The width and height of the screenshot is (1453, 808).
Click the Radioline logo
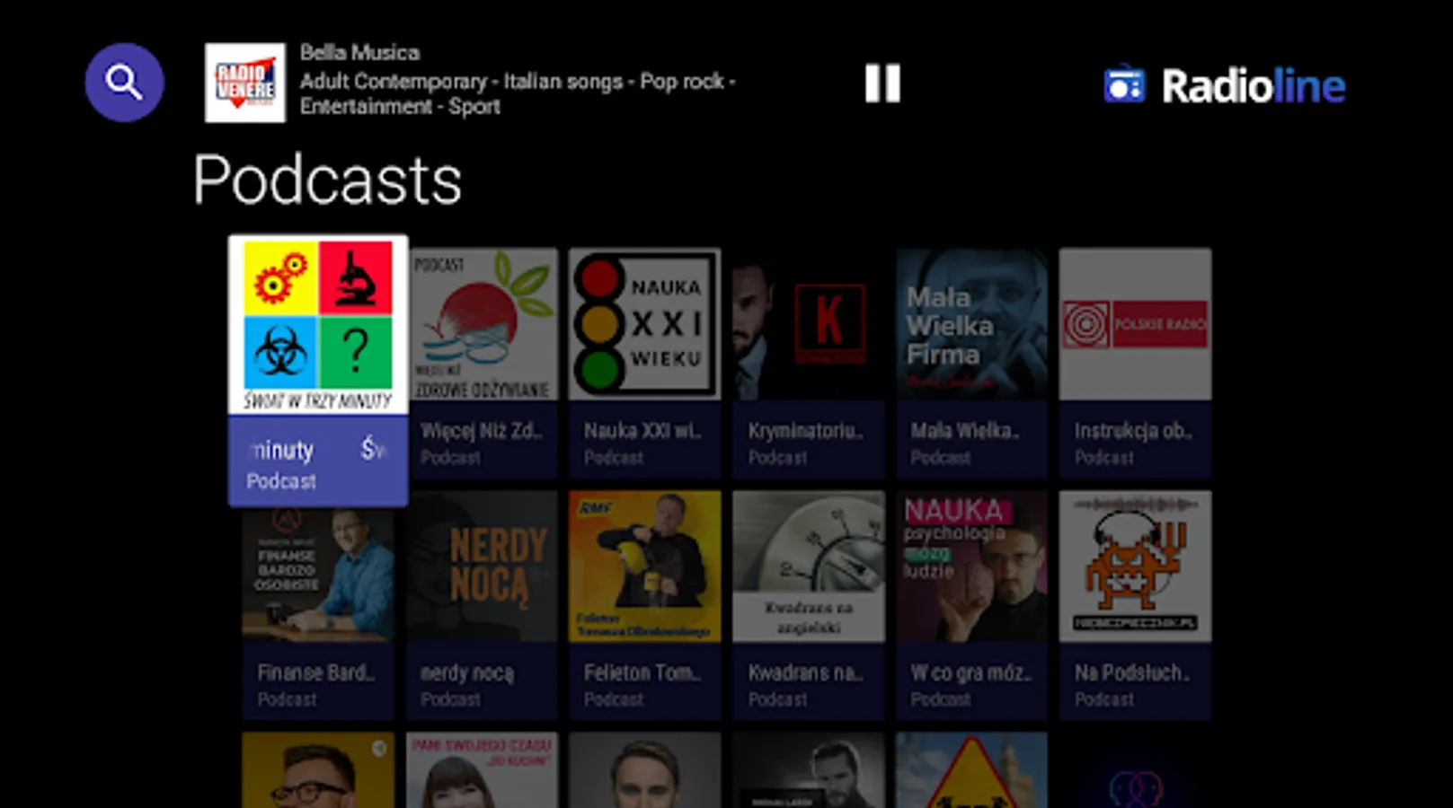(1225, 86)
